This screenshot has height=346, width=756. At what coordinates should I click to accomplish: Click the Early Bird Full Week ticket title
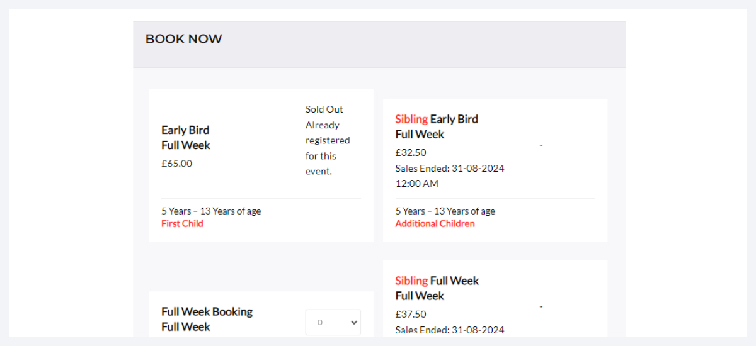coord(185,137)
